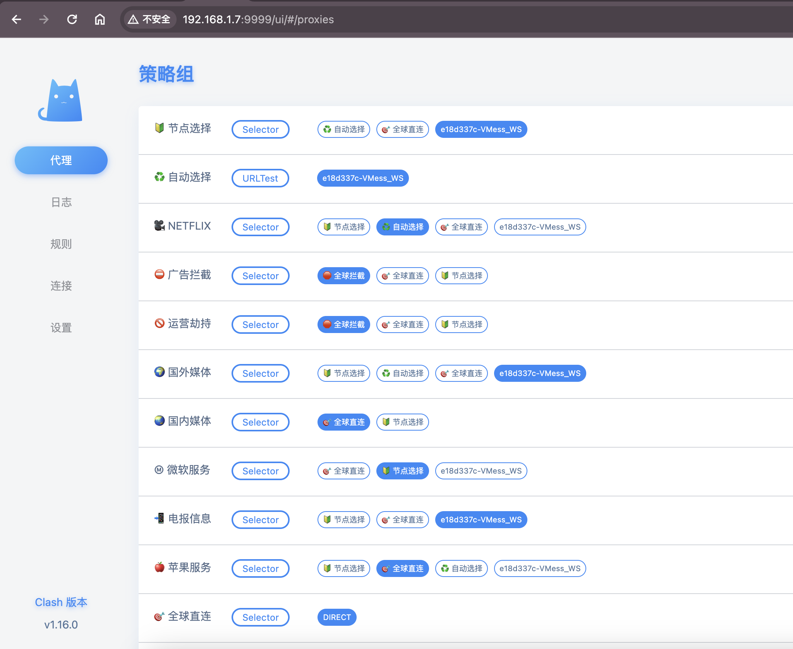Navigate back with browser back arrow
This screenshot has height=649, width=793.
click(17, 19)
